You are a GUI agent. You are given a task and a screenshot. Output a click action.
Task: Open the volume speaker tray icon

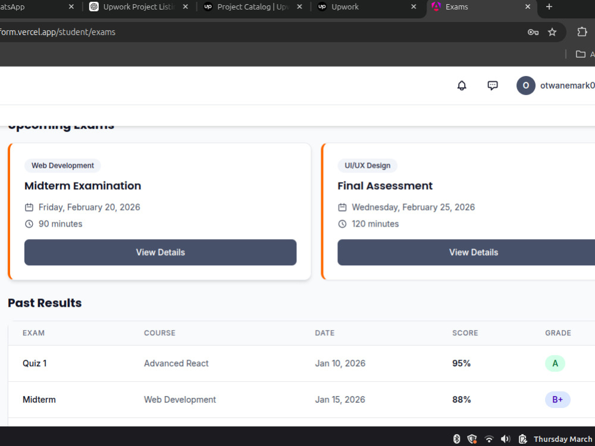pos(505,439)
